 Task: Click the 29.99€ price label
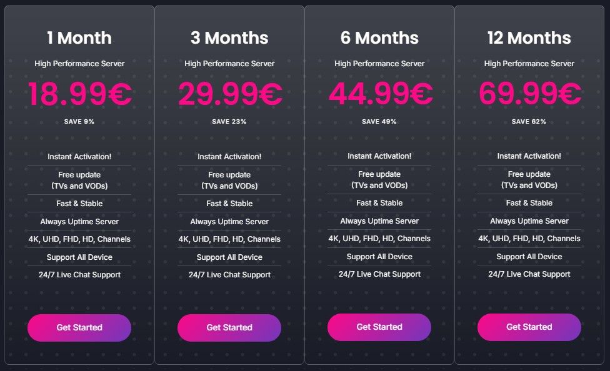[x=229, y=94]
